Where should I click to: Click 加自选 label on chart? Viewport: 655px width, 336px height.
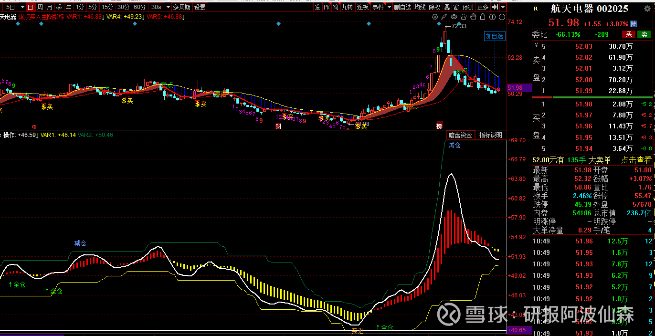[494, 36]
